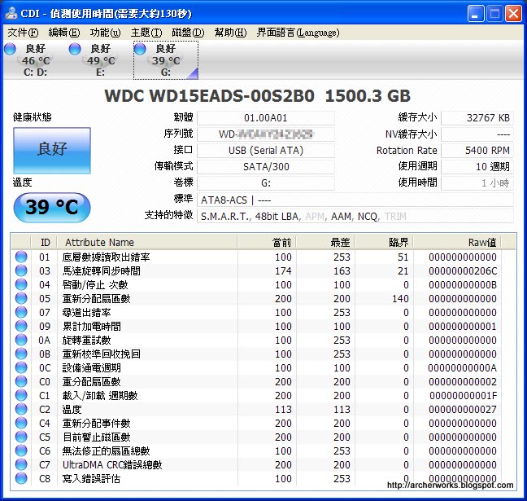This screenshot has width=527, height=501.
Task: Click the interface field USB (Serial ATA)
Action: point(265,151)
